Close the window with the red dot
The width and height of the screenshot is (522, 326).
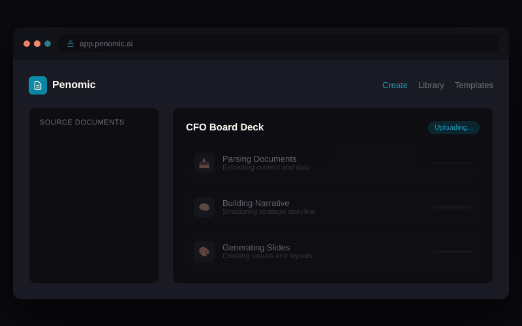click(27, 44)
